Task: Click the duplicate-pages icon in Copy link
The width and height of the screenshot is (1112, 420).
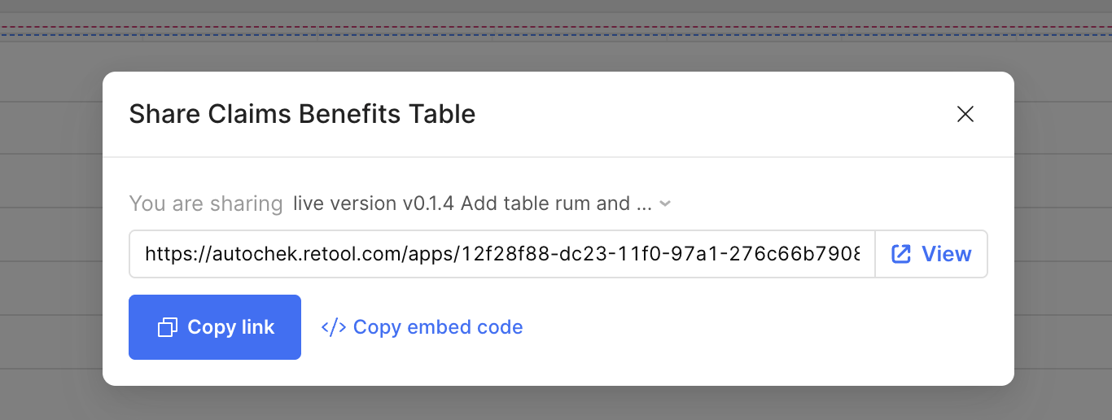Action: (x=168, y=327)
